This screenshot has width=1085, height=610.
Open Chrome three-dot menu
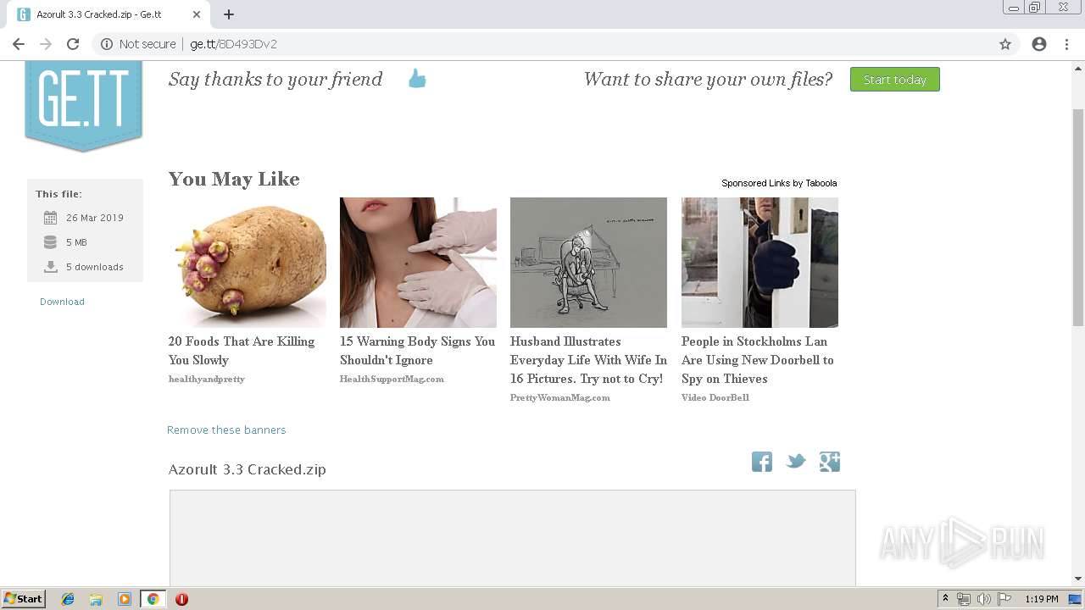tap(1066, 44)
